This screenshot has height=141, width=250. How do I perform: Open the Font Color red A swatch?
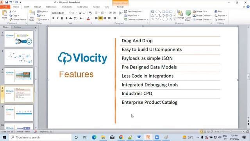point(88,18)
